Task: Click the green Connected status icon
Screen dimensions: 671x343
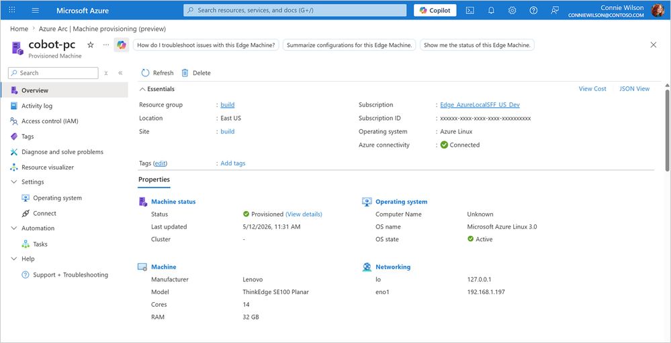Action: pyautogui.click(x=444, y=145)
